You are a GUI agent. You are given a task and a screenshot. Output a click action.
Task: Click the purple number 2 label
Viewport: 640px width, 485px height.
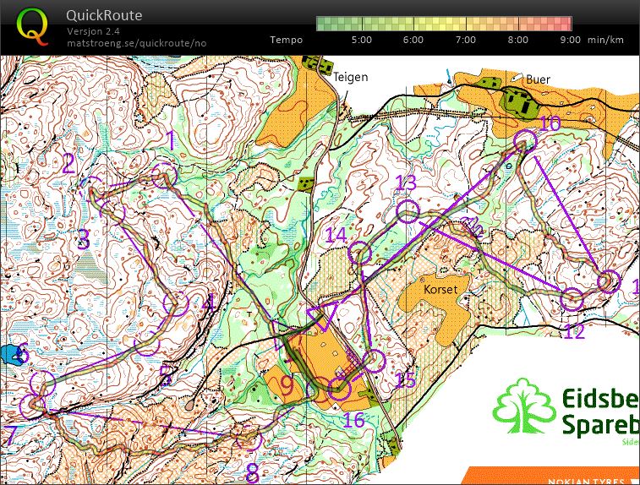coord(68,163)
